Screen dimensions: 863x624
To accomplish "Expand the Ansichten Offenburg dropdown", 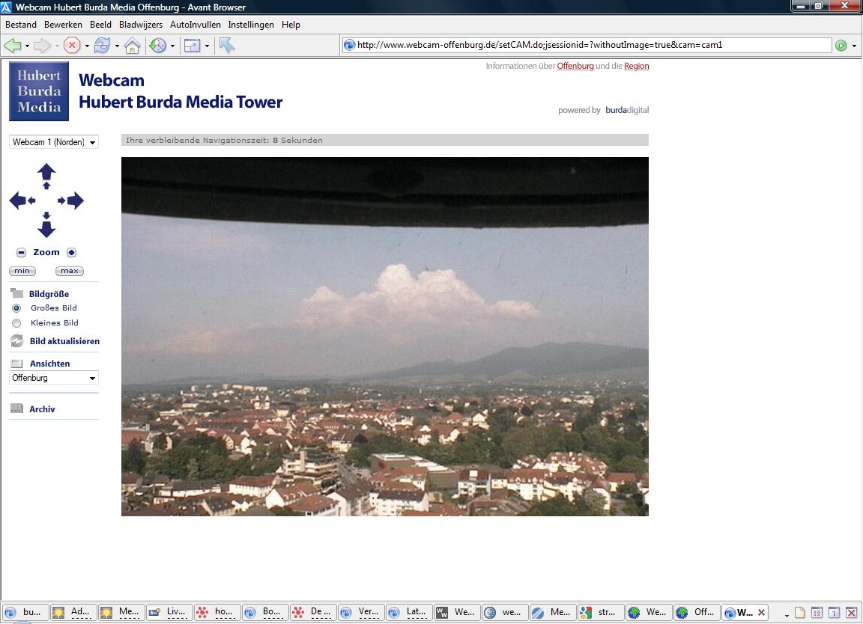I will pyautogui.click(x=54, y=378).
